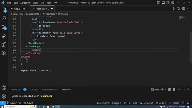
Task: Publish changes cloud icon beside master
Action: click(19, 103)
